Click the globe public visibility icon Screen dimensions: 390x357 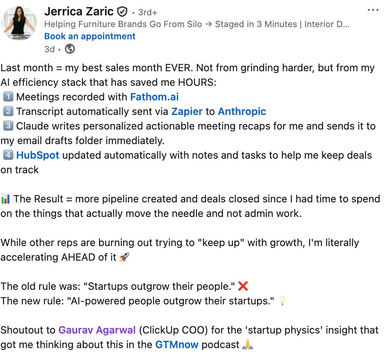[x=70, y=49]
